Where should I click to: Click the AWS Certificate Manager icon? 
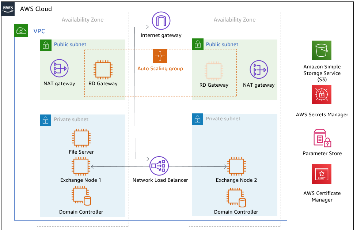point(322,174)
